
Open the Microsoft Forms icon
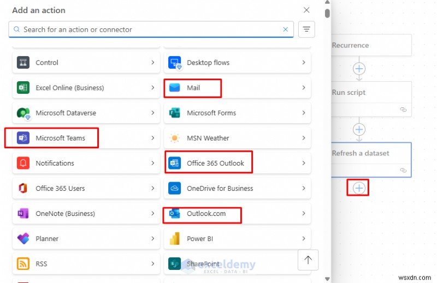174,113
